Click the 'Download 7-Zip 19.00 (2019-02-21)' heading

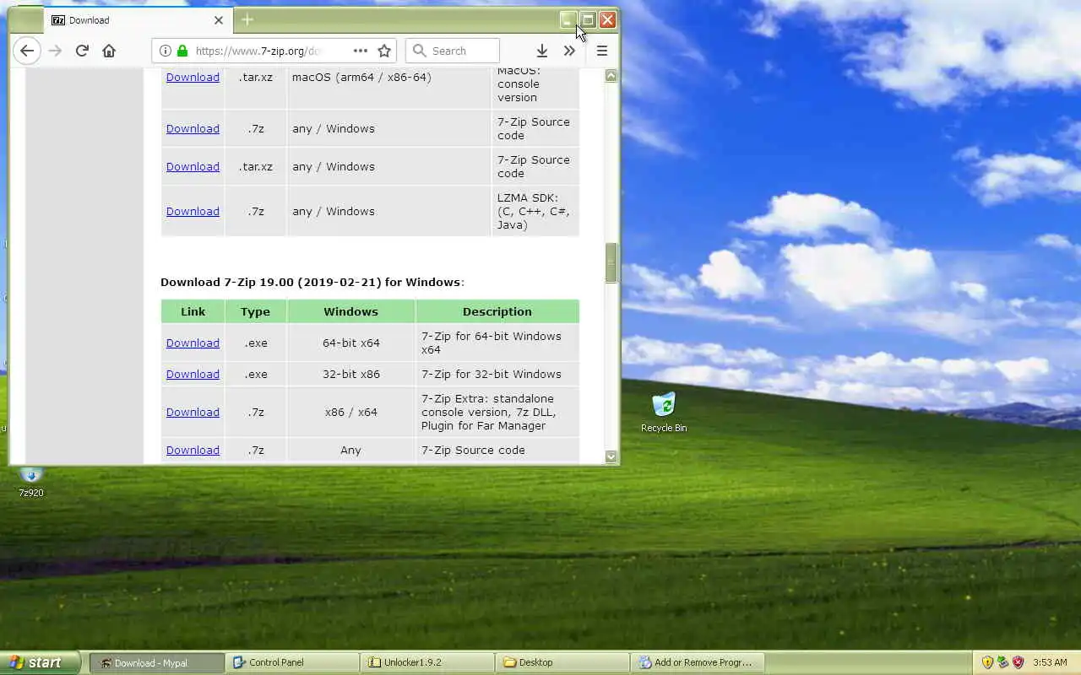pyautogui.click(x=312, y=282)
